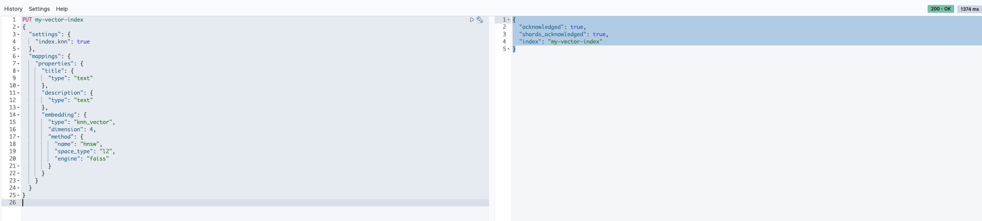Click the "index.knn" setting key

tap(53, 42)
